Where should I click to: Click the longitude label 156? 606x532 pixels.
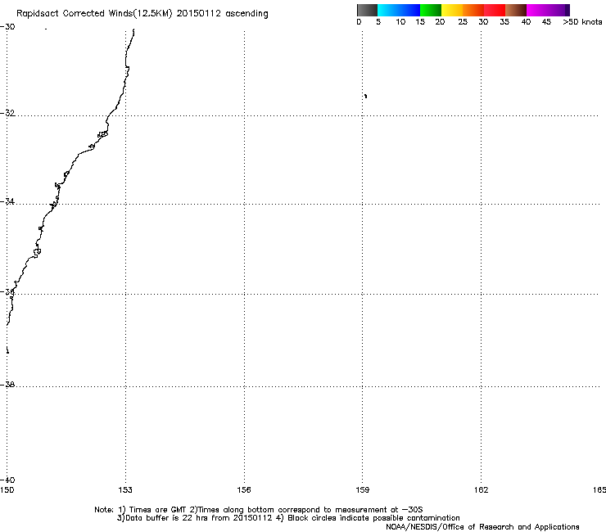[x=244, y=490]
